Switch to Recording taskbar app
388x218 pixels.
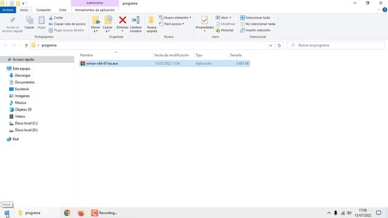tap(104, 213)
